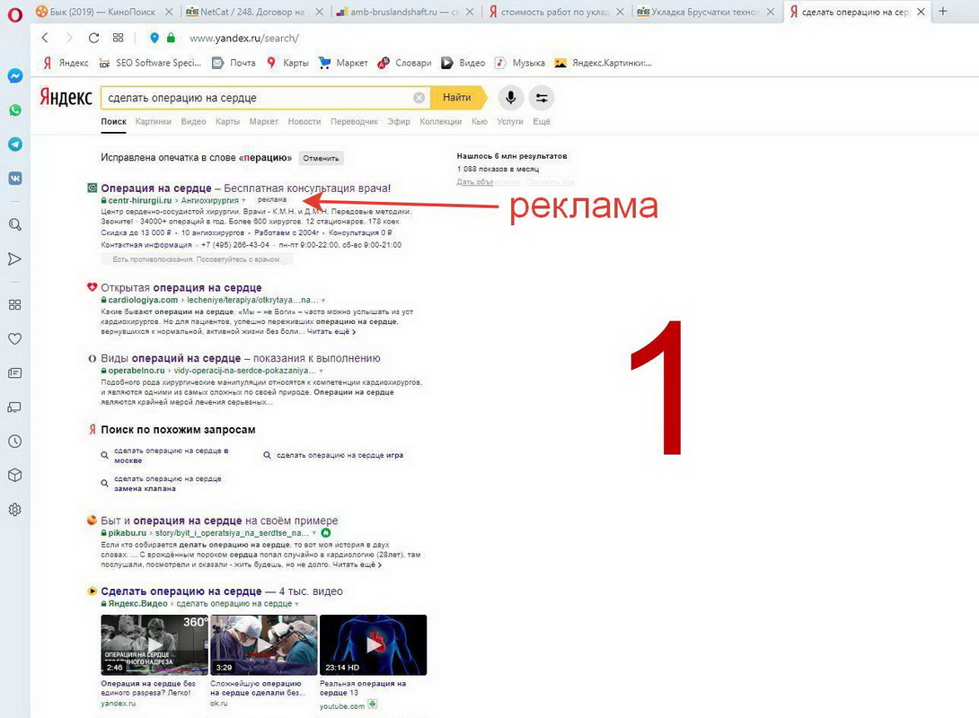Image resolution: width=979 pixels, height=718 pixels.
Task: Open Opera sidebar settings gear
Action: click(14, 509)
